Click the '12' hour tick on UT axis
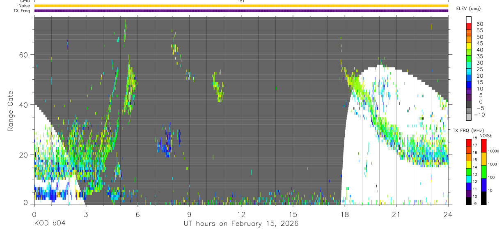Image resolution: width=504 pixels, height=232 pixels. tap(241, 214)
